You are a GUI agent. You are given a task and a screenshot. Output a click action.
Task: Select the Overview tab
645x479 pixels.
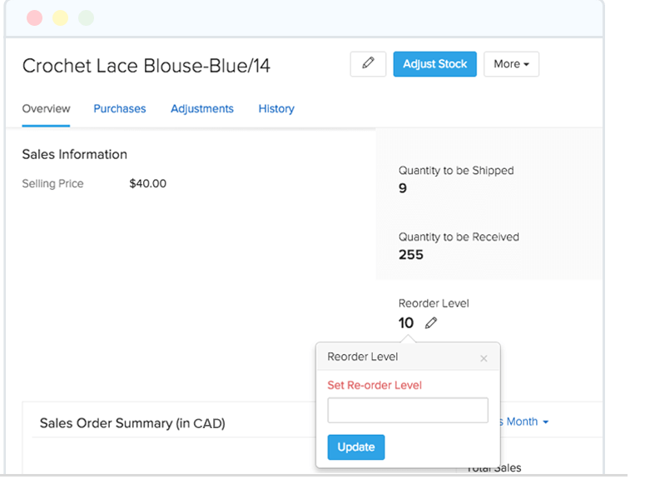coord(46,109)
